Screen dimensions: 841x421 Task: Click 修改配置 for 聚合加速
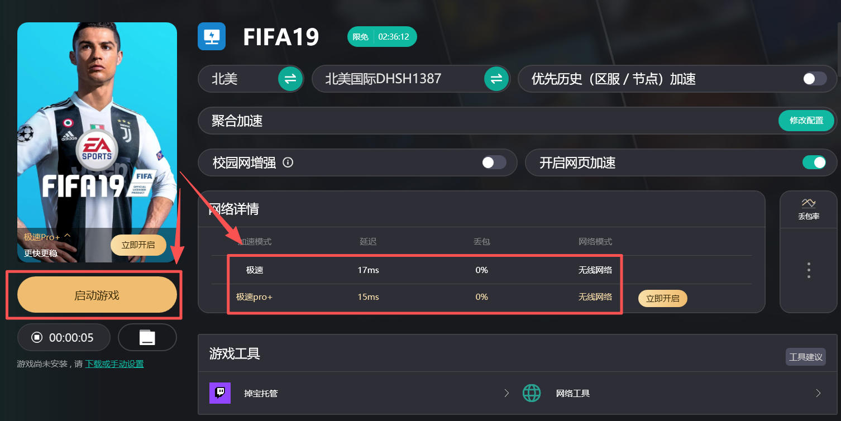pyautogui.click(x=806, y=121)
